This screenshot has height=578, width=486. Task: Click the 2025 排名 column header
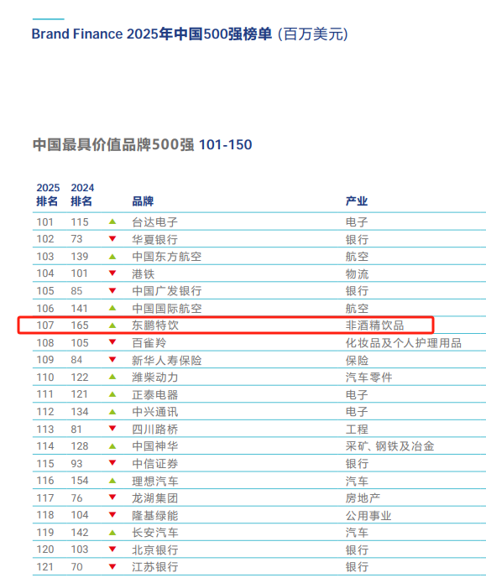(48, 195)
